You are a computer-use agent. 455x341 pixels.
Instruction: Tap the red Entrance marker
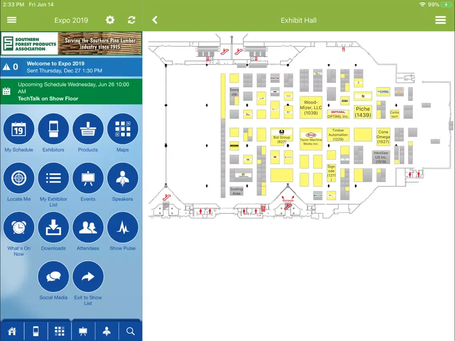288,201
